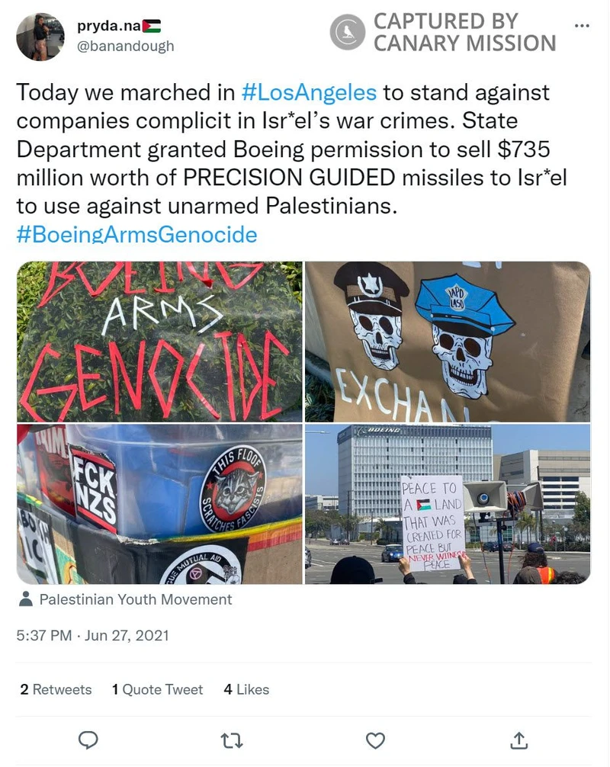610x767 pixels.
Task: Open the Boeing building protest sign photo
Action: [448, 504]
